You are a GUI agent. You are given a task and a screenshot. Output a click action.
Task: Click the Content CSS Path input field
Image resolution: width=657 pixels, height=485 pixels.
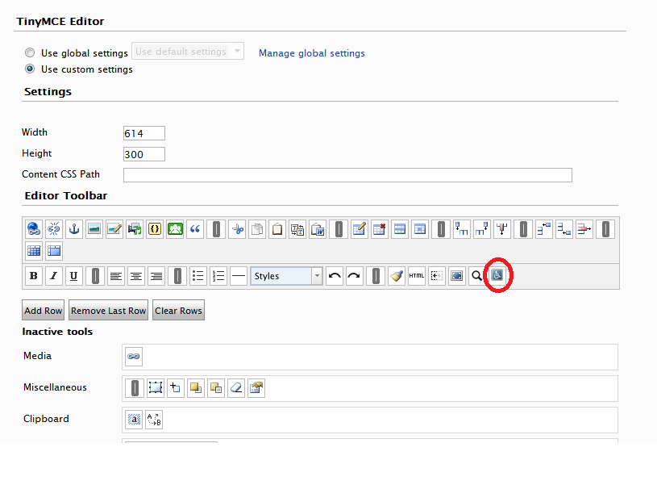tap(347, 175)
